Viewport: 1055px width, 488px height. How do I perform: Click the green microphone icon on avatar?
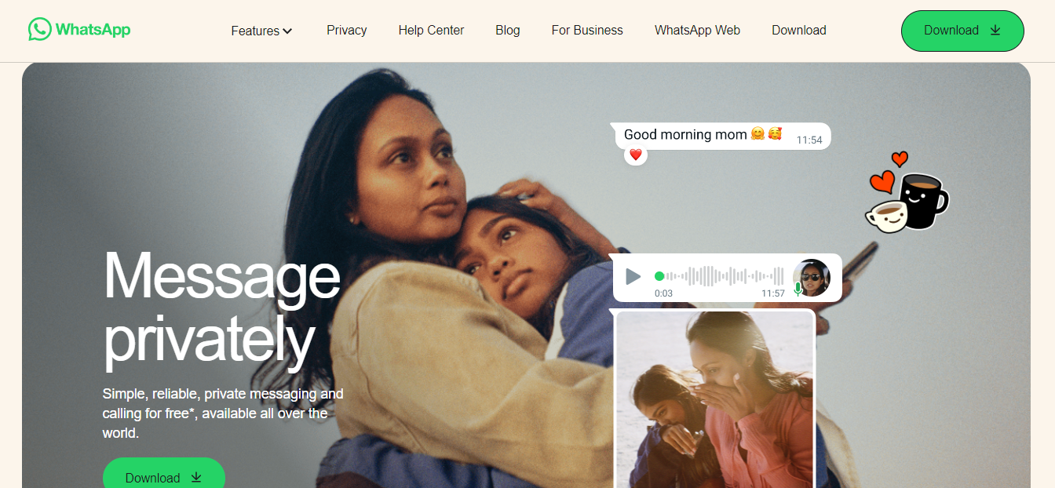coord(798,289)
